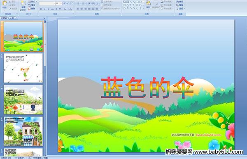Image resolution: width=247 pixels, height=159 pixels.
Task: Expand the slide Layout dropdown
Action: (32, 2)
